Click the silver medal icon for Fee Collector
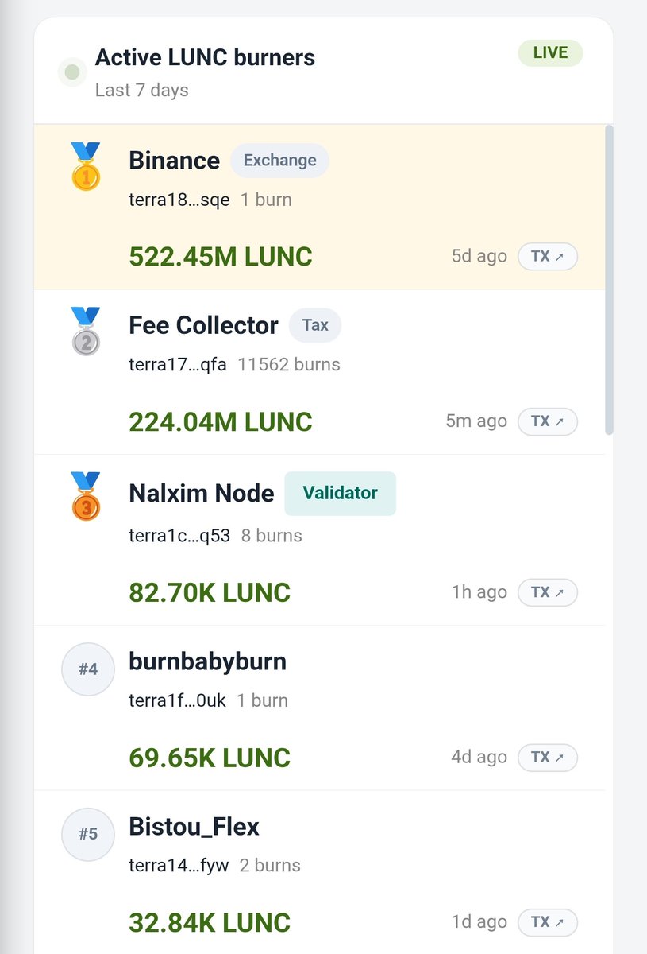Screen dimensions: 647x954 86,332
